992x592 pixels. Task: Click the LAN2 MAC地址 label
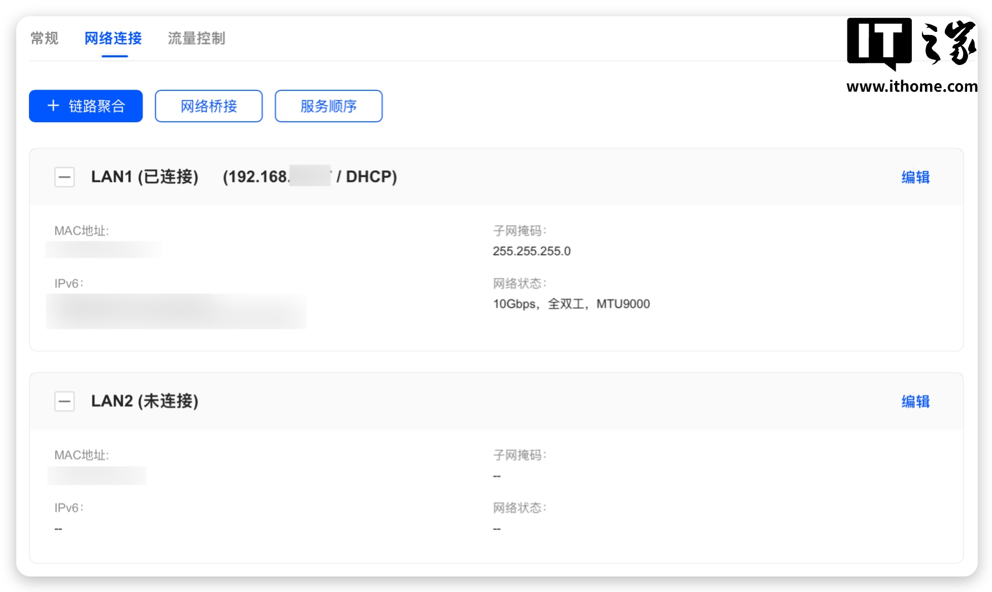[x=82, y=455]
